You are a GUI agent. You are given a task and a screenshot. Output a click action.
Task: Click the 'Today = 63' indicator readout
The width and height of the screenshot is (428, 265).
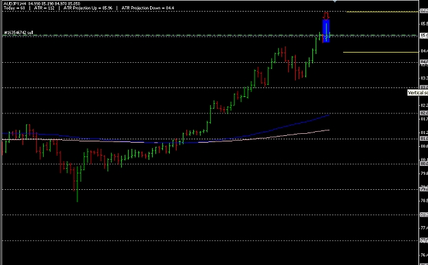[14, 8]
